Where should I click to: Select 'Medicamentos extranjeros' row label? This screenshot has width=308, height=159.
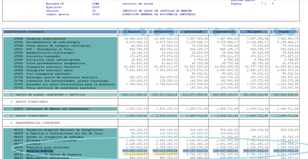(x=48, y=158)
